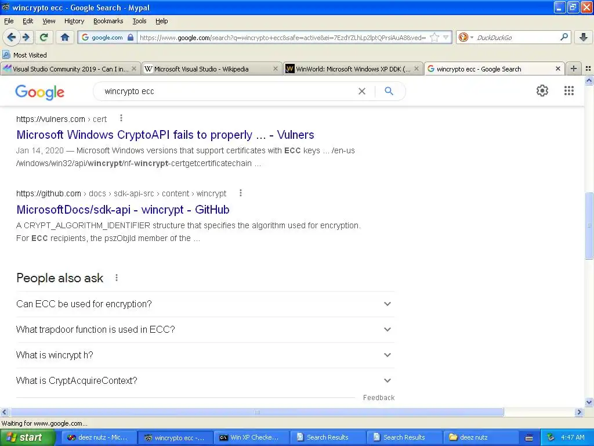Show the list all tabs button
Image resolution: width=594 pixels, height=446 pixels.
point(588,69)
